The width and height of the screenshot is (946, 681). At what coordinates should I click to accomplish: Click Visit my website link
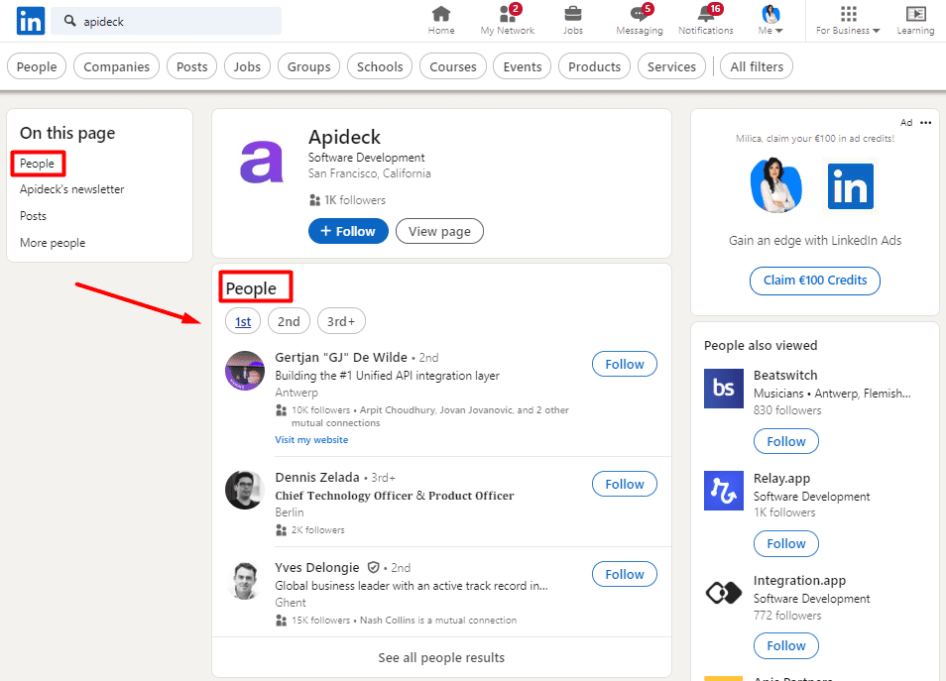[x=311, y=440]
